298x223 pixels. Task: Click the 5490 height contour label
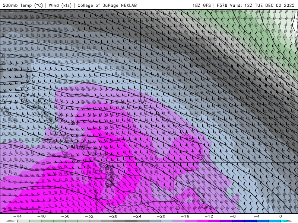coord(11,70)
